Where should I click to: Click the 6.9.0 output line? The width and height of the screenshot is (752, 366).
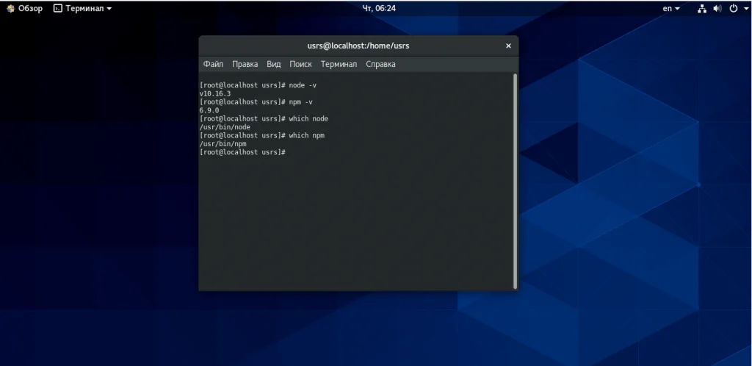(209, 110)
